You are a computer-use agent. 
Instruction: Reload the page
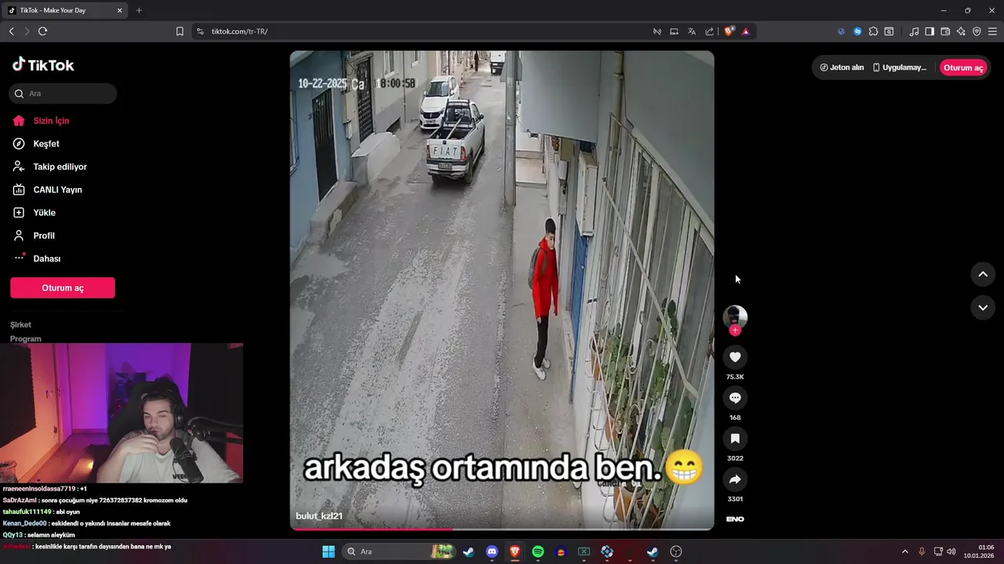[42, 31]
